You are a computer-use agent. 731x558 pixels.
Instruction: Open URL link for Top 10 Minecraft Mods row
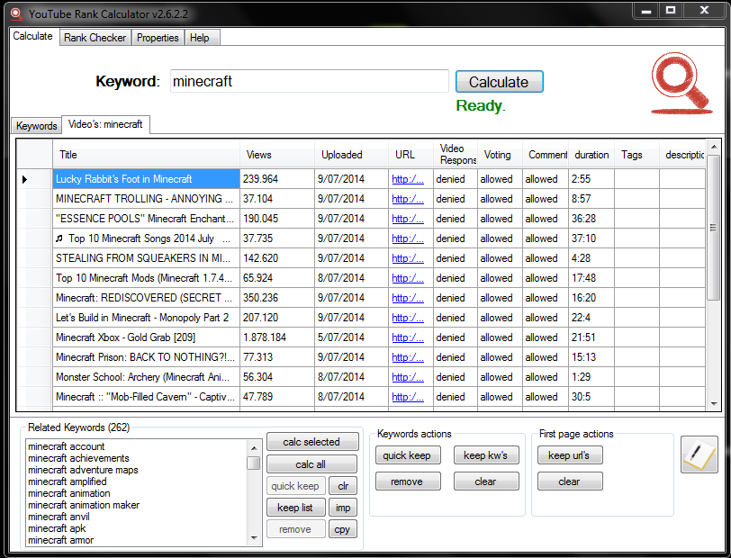[408, 278]
